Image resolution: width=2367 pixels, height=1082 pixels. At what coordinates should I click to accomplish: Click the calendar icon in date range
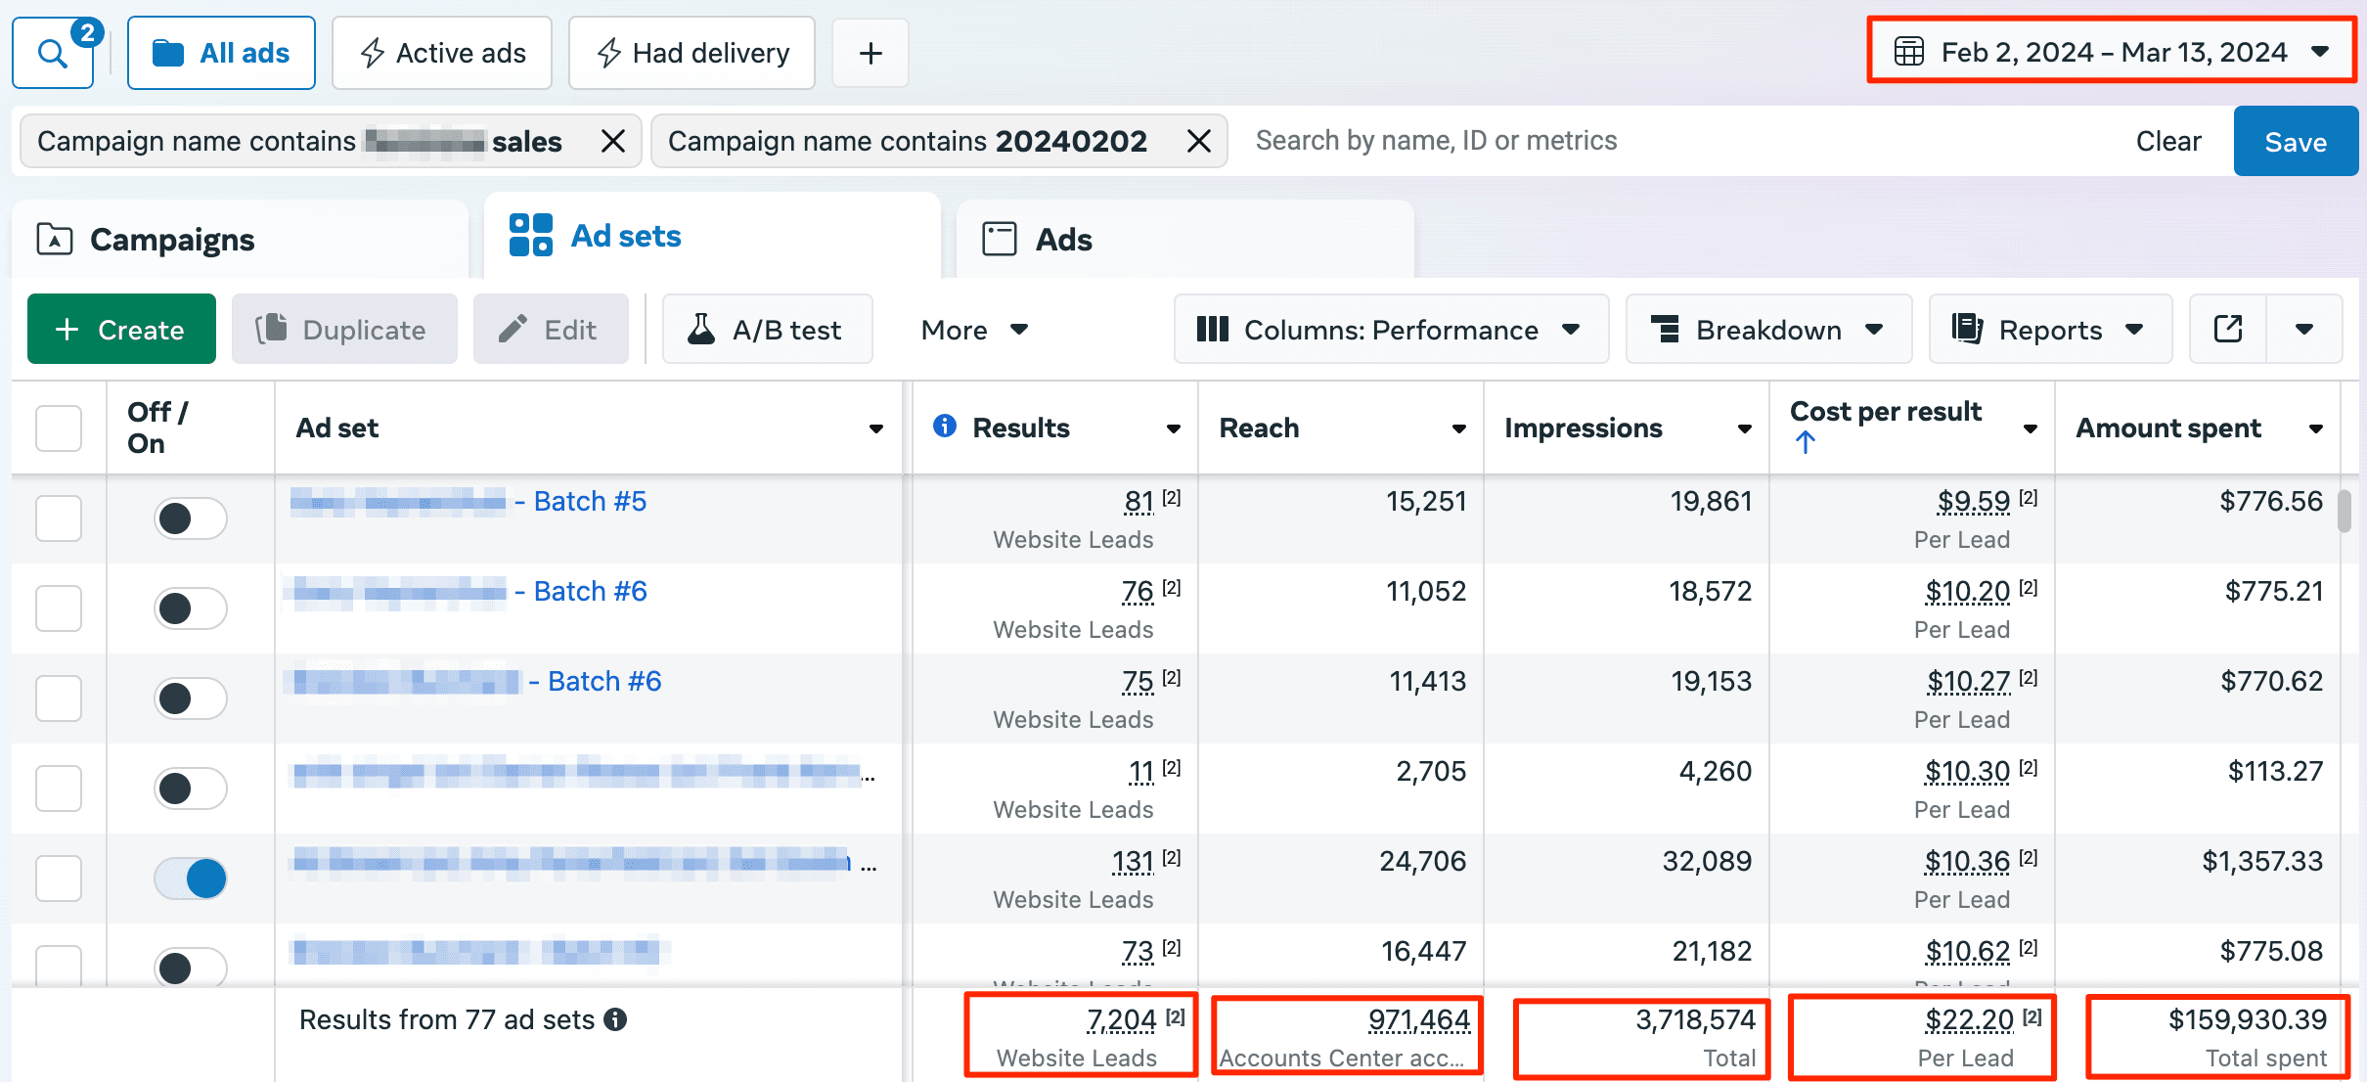click(x=1909, y=51)
